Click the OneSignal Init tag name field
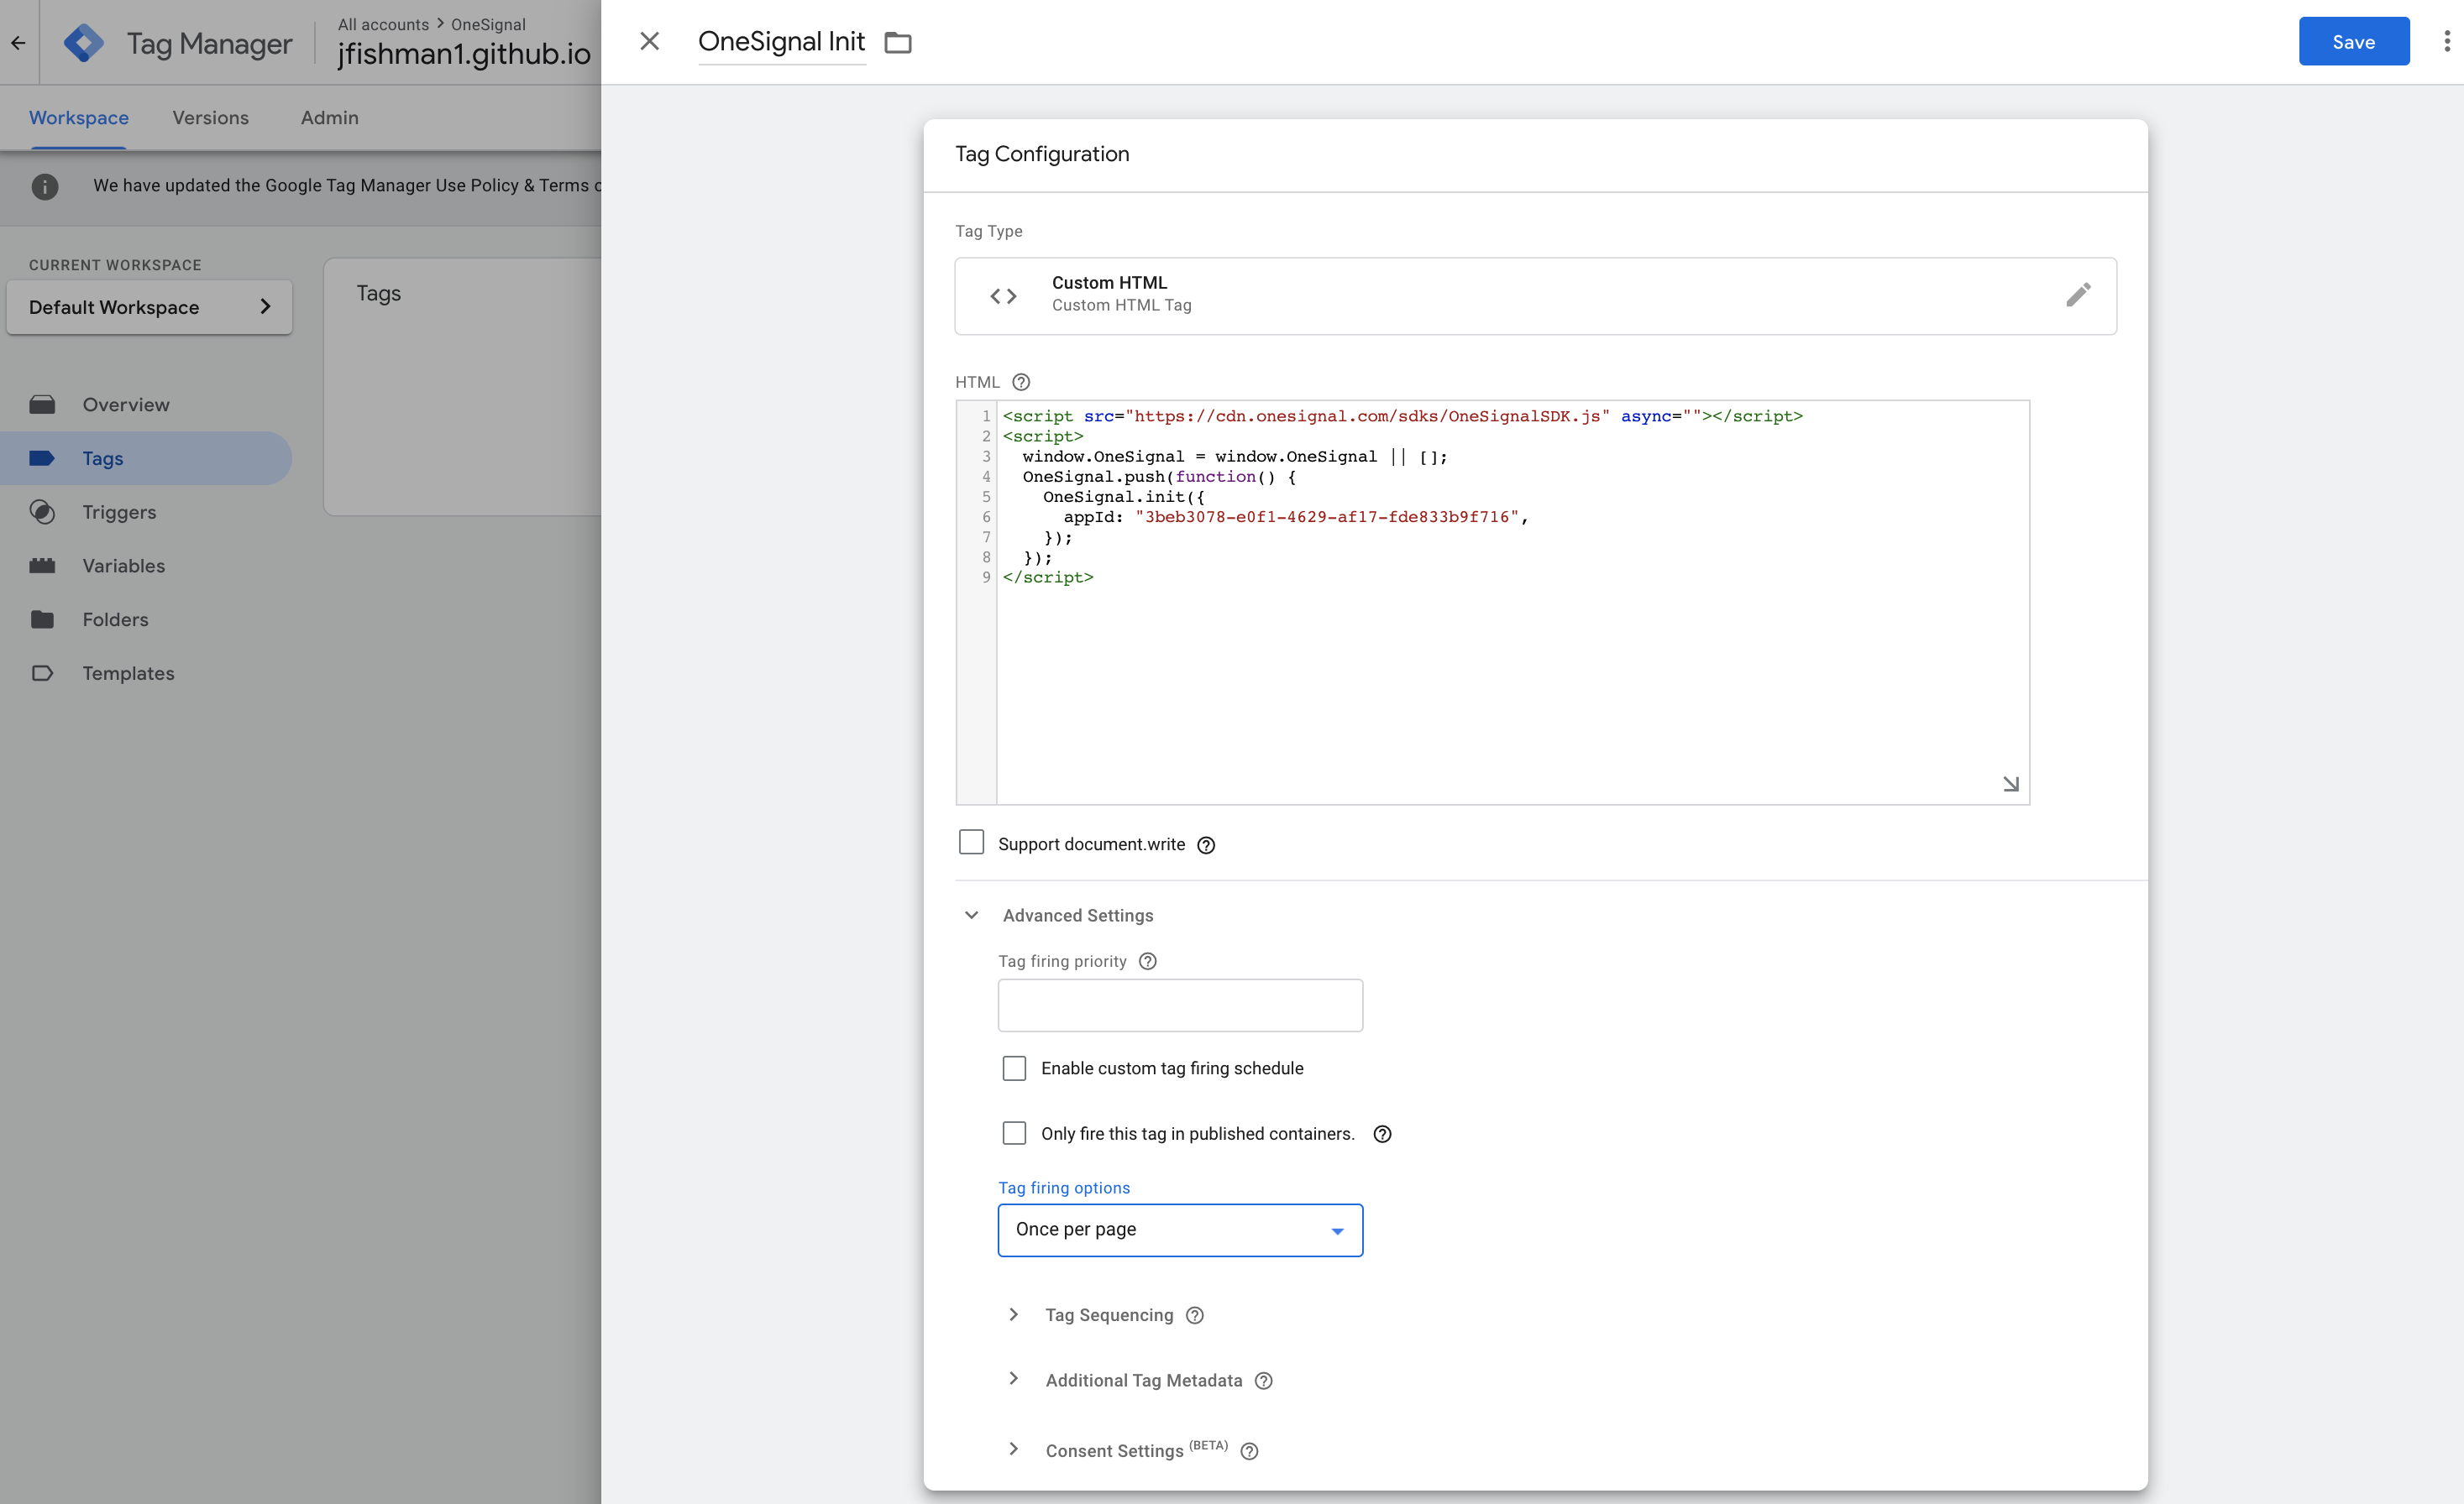Viewport: 2464px width, 1504px height. coord(781,42)
